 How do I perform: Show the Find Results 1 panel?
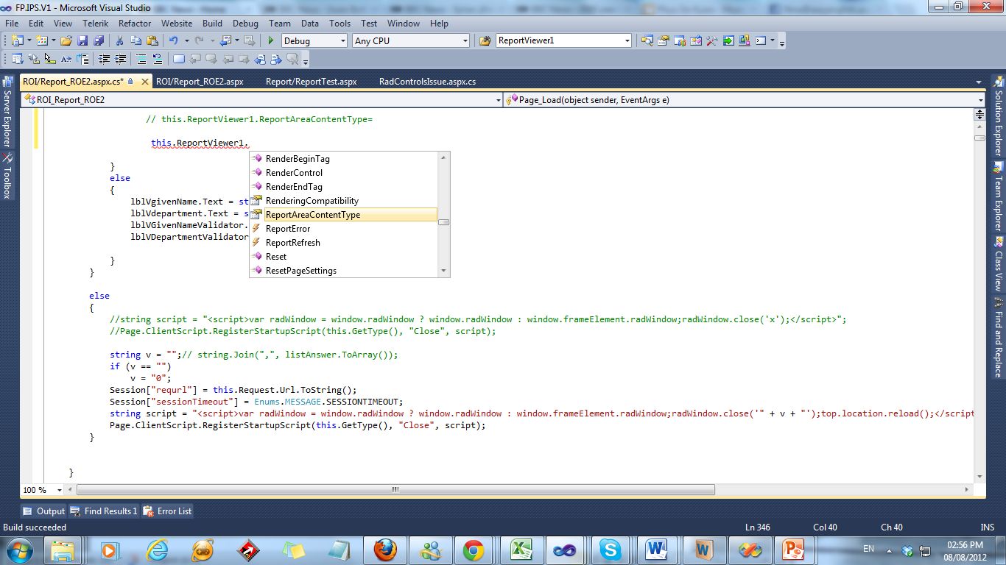104,511
